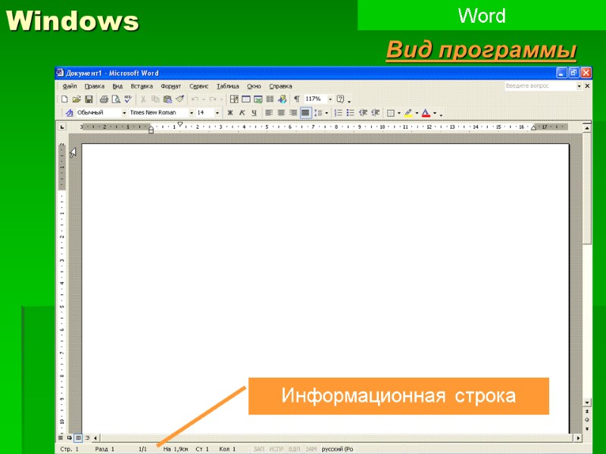The height and width of the screenshot is (454, 606).
Task: Open the Вставка menu
Action: click(142, 86)
